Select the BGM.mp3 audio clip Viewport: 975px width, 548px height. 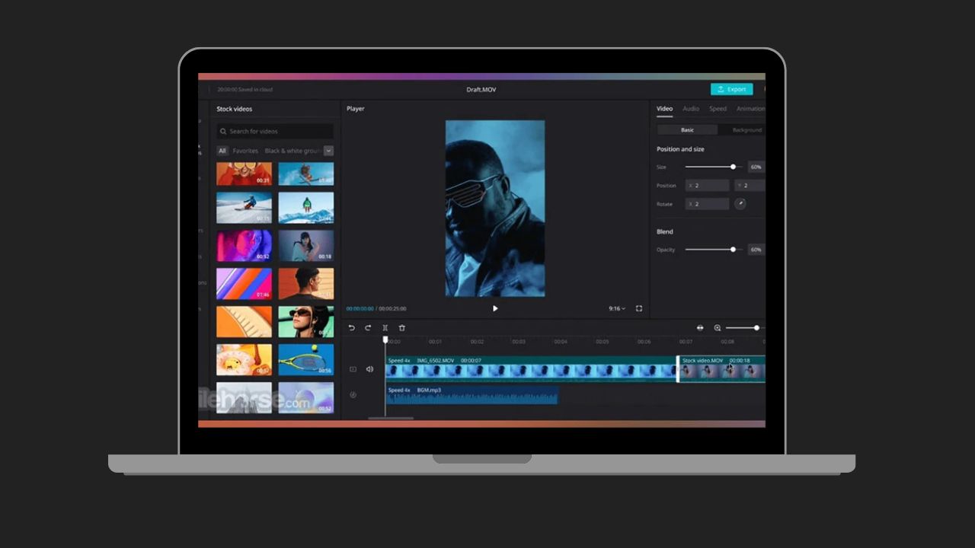(x=472, y=394)
